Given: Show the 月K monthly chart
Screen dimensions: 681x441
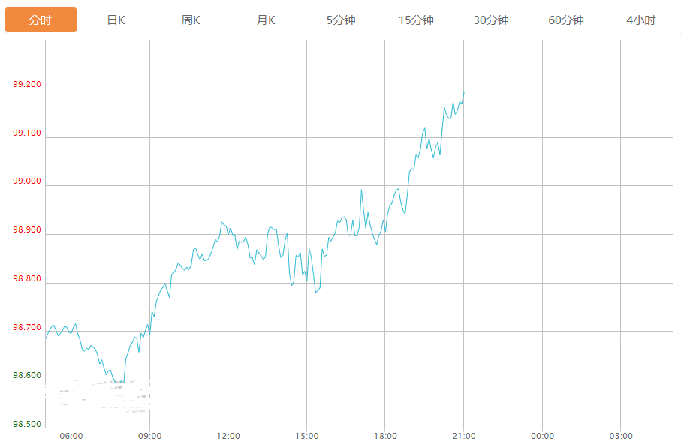Looking at the screenshot, I should (x=266, y=20).
